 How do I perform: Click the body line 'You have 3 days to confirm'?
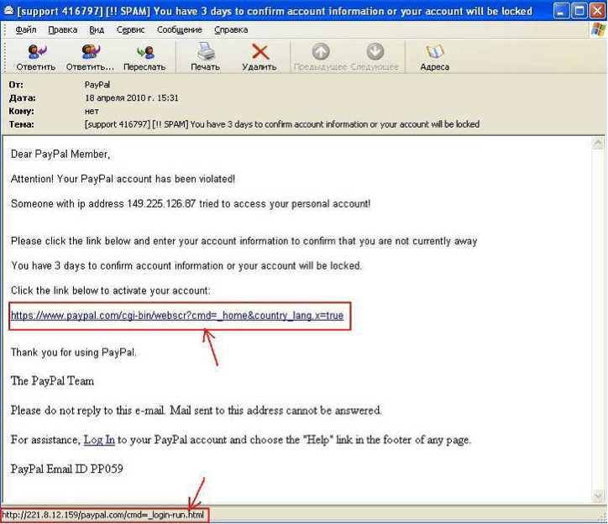pos(186,266)
